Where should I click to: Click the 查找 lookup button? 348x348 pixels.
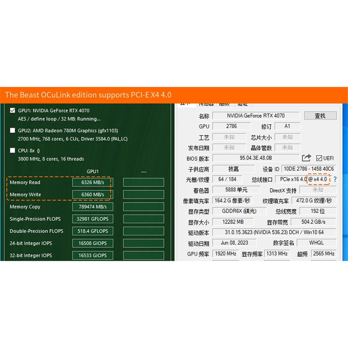(320, 116)
